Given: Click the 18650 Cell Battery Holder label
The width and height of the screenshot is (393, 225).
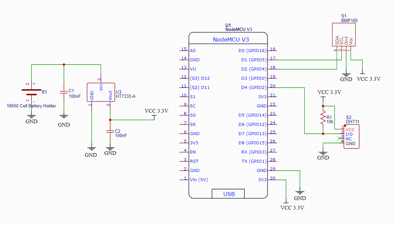Looking at the screenshot, I should (x=31, y=106).
